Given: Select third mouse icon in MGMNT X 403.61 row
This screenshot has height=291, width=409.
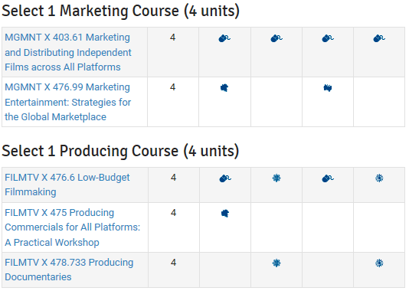Looking at the screenshot, I should pos(328,38).
